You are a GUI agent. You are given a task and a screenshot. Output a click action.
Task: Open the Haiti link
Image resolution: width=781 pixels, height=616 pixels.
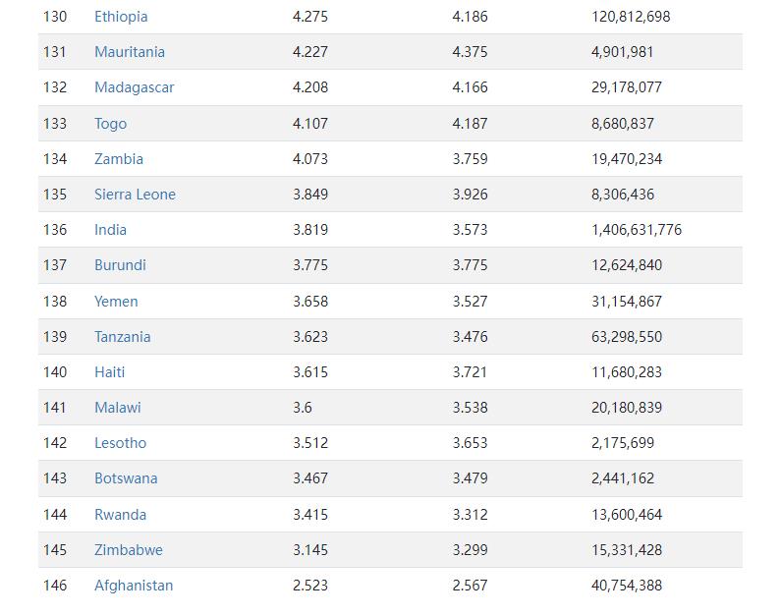(110, 372)
